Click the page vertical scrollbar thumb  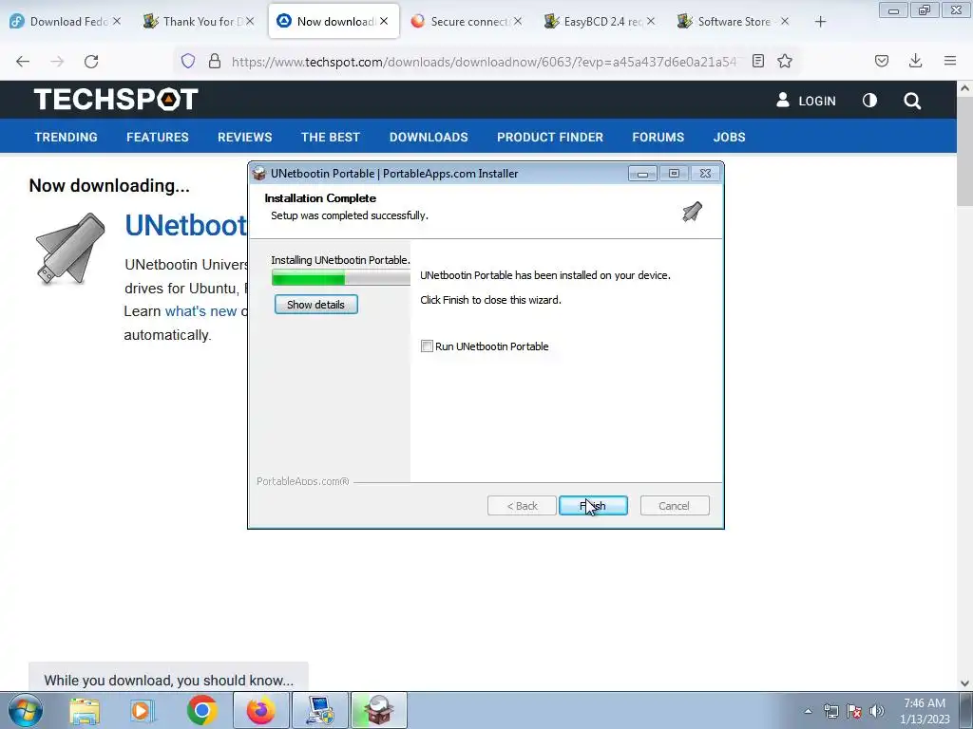pos(964,151)
